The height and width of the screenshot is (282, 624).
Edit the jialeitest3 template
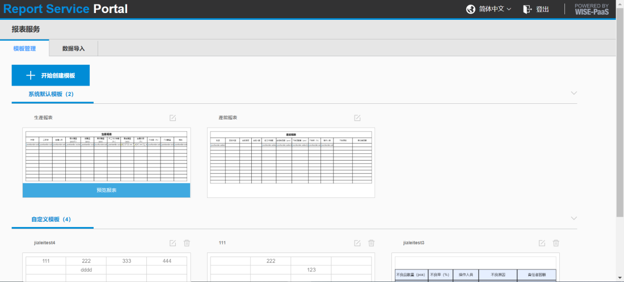coord(542,243)
